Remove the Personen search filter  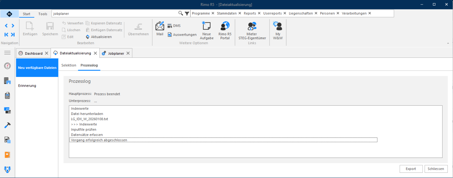click(338, 13)
